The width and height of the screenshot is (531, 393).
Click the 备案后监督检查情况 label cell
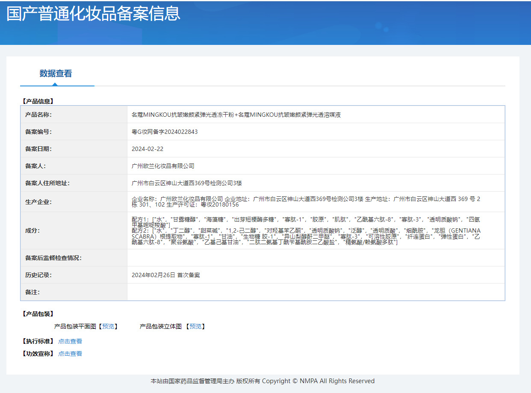(74, 258)
